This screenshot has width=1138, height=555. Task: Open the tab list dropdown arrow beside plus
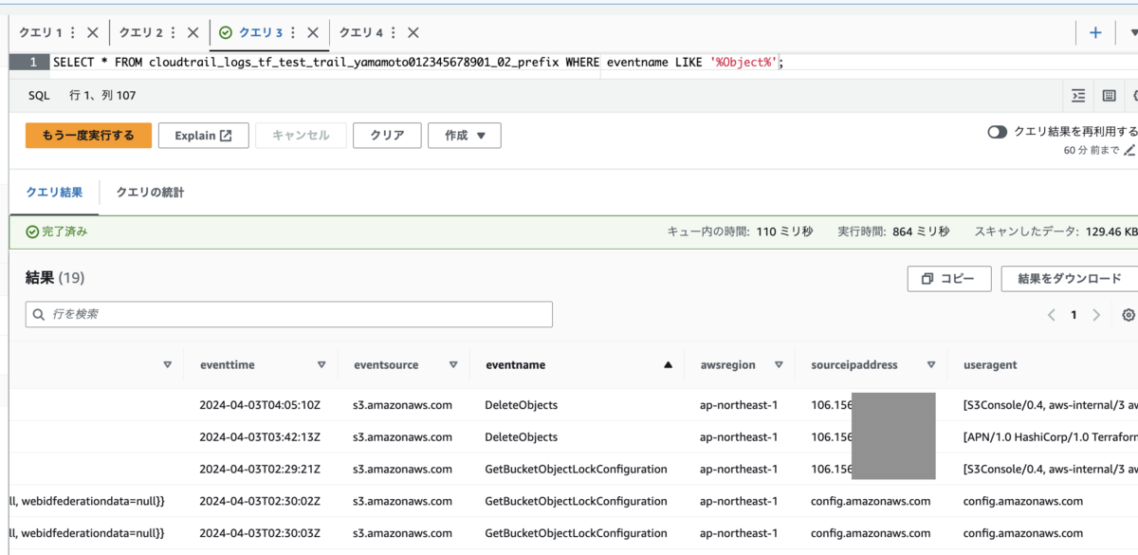click(1132, 32)
